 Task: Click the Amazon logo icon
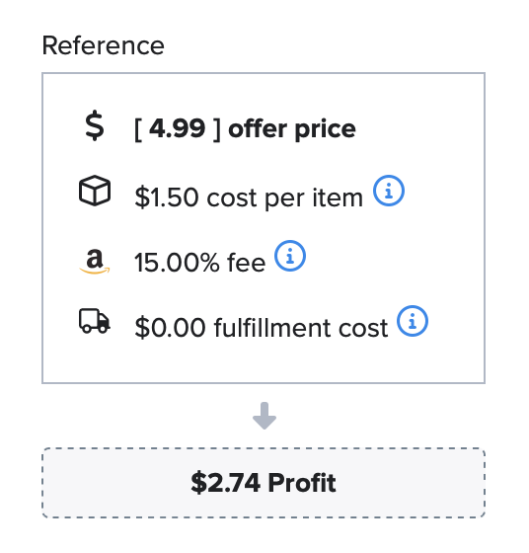point(95,262)
